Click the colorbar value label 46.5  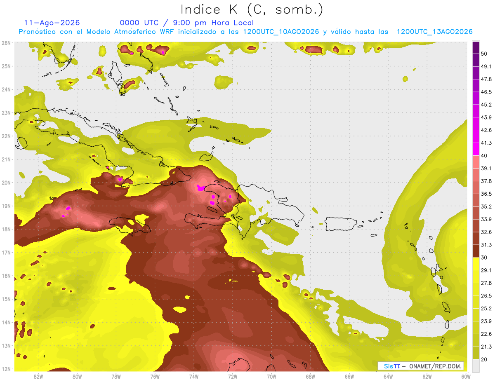486,92
